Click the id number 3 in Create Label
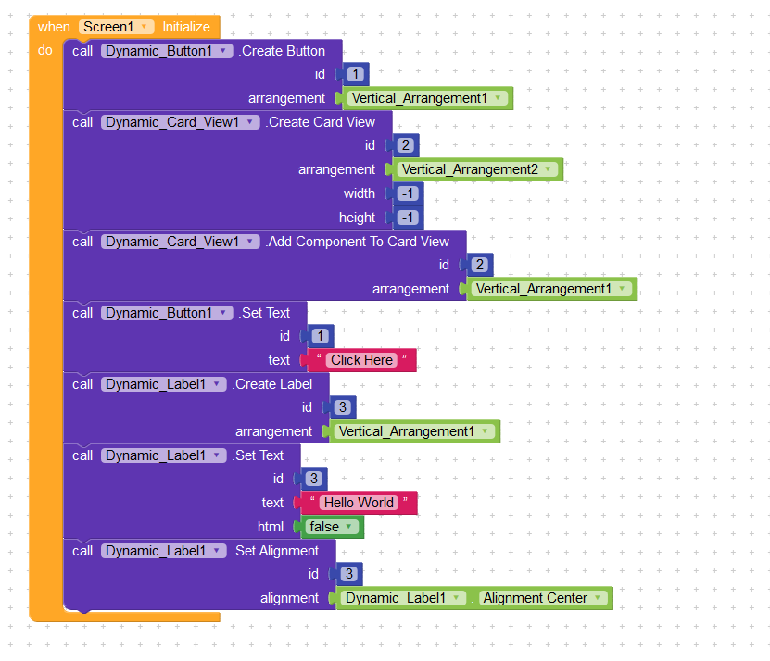The image size is (770, 661). point(342,407)
